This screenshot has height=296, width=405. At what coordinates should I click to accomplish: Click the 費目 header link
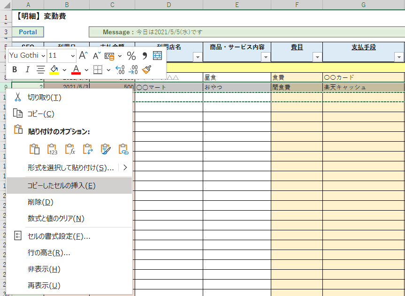click(x=297, y=47)
